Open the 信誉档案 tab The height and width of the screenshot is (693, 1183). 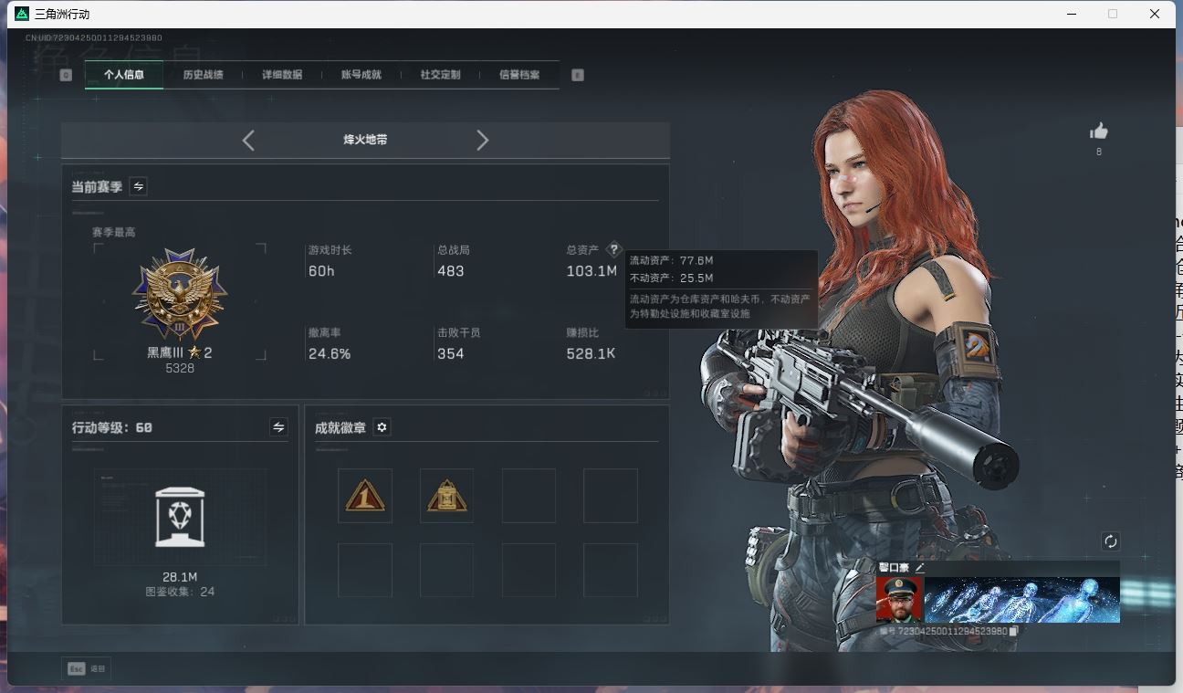[518, 75]
